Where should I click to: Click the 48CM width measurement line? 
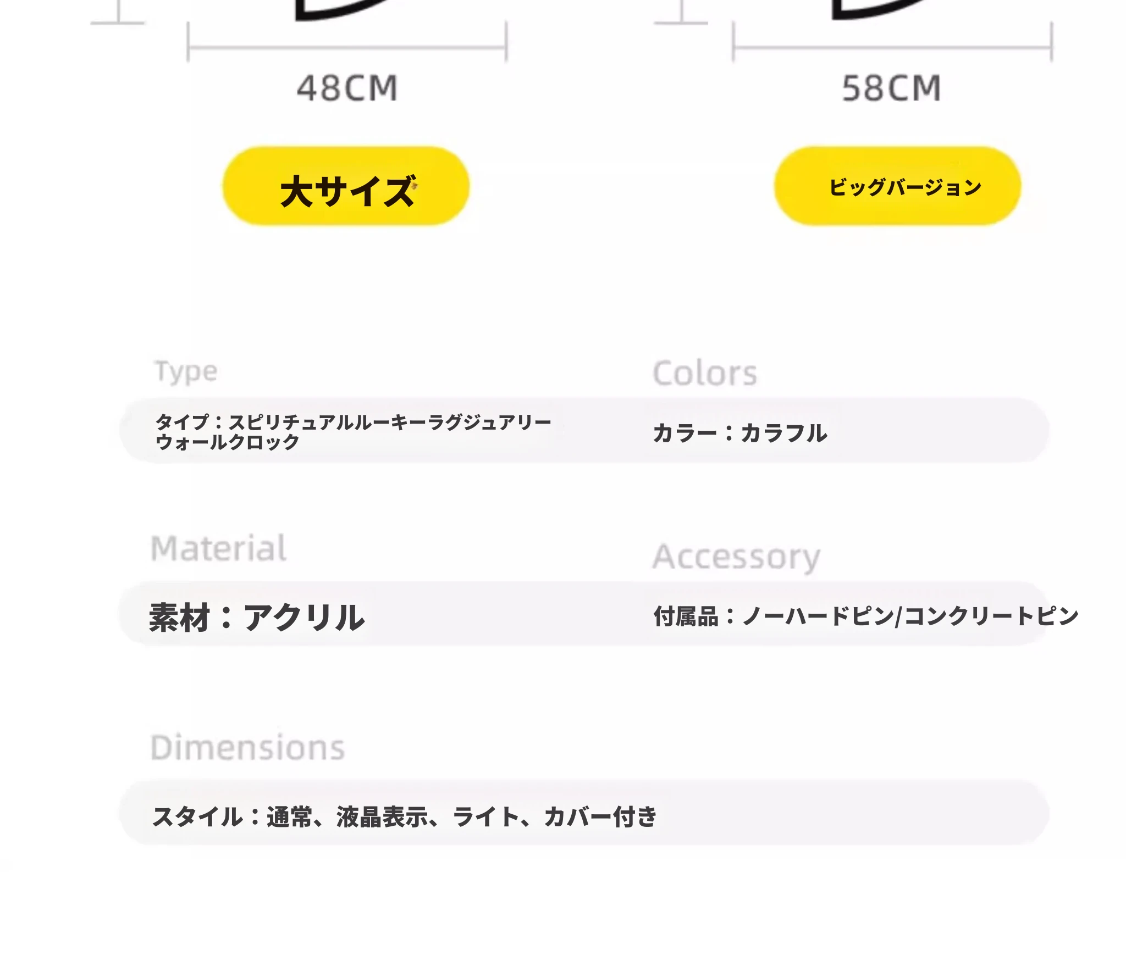click(x=347, y=47)
